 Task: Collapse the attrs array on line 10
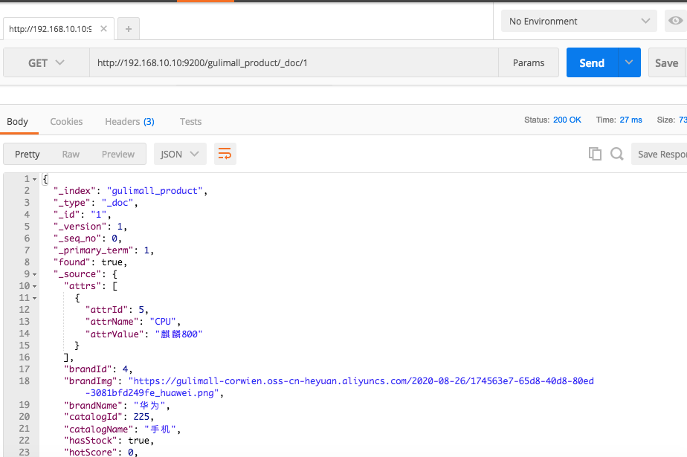click(35, 286)
